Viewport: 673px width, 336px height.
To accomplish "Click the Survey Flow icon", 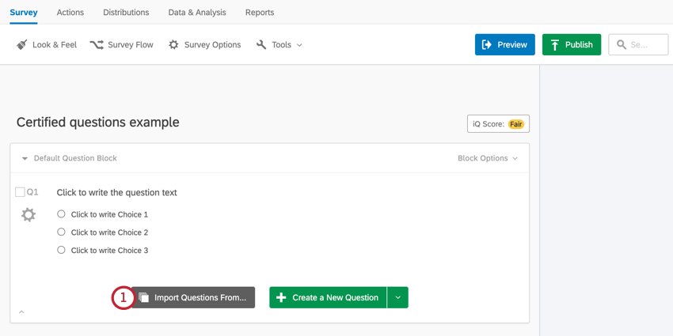I will (97, 45).
